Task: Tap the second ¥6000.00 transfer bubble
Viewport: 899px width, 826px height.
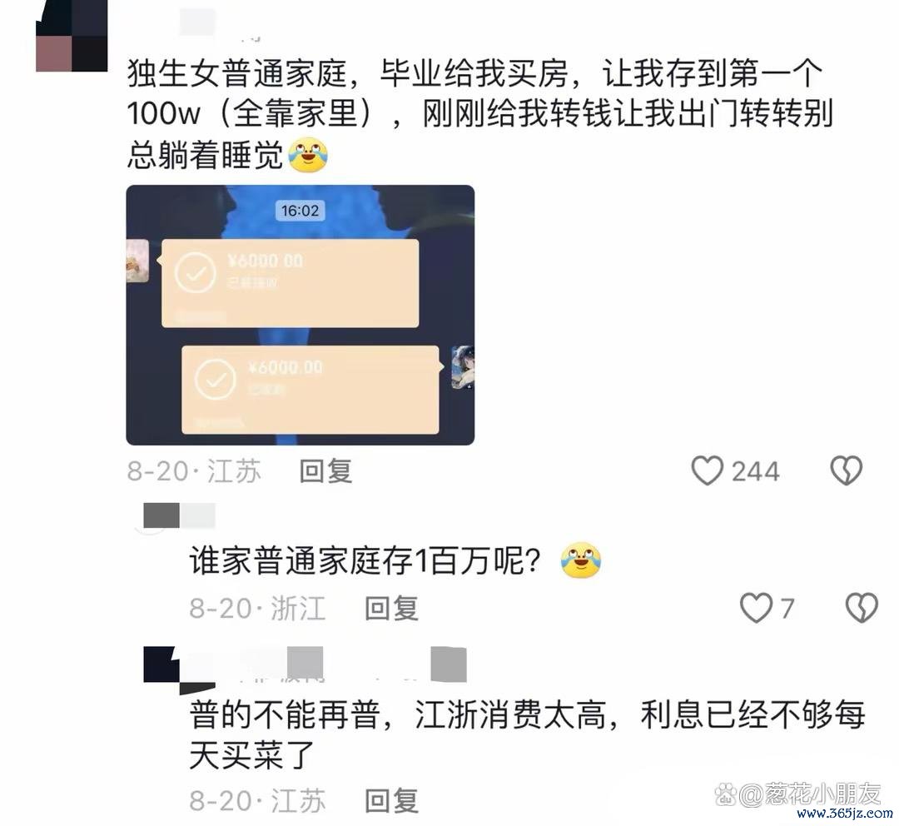Action: 310,390
